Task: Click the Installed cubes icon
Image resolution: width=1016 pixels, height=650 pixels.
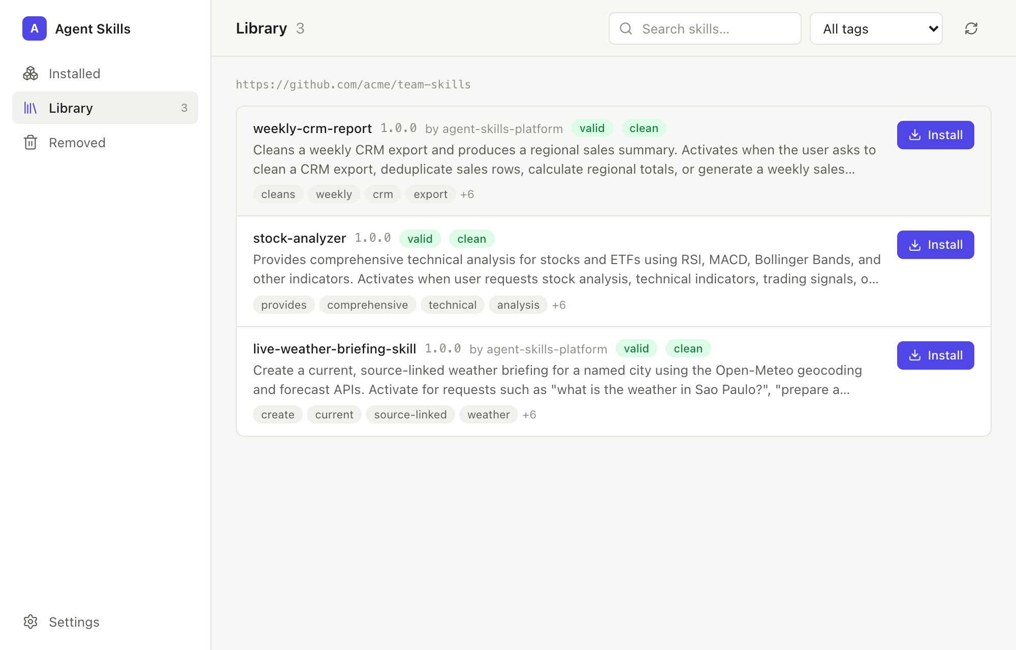Action: (x=30, y=73)
